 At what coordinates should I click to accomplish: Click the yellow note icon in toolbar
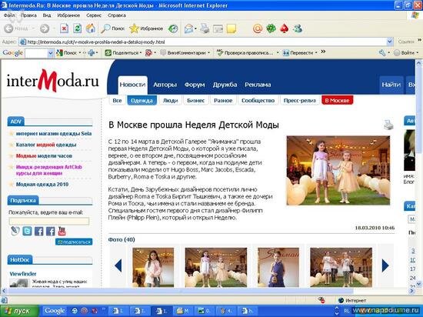(x=231, y=28)
